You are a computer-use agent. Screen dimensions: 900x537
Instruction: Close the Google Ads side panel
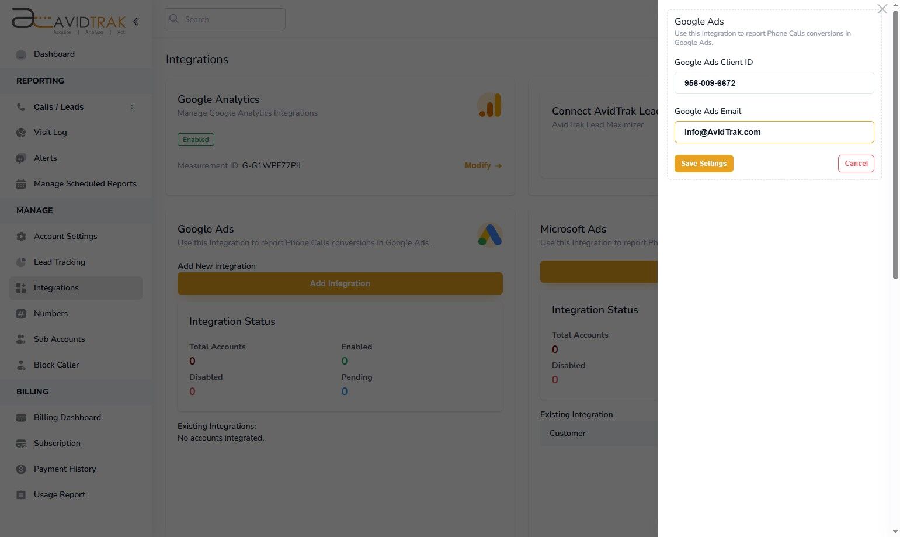click(x=882, y=9)
